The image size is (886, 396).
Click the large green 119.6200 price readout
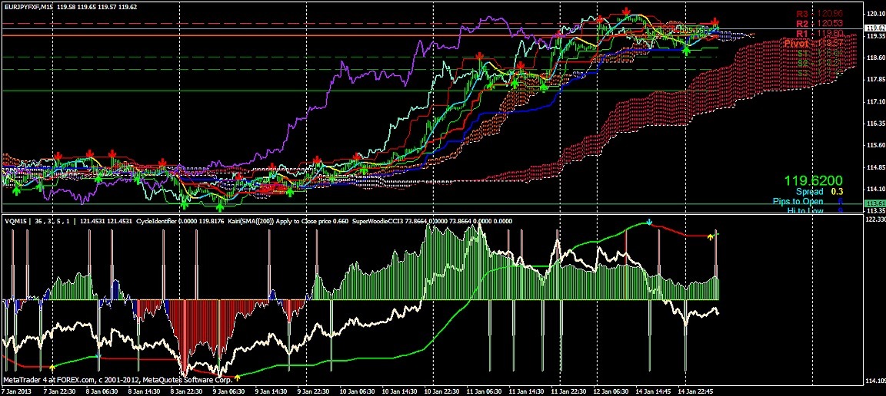point(814,180)
